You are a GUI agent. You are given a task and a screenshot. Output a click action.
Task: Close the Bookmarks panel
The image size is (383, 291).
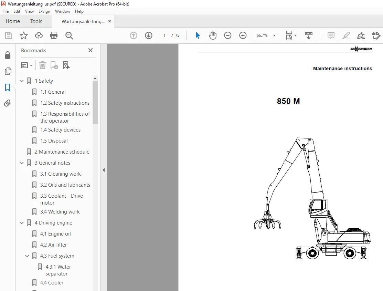pos(91,50)
